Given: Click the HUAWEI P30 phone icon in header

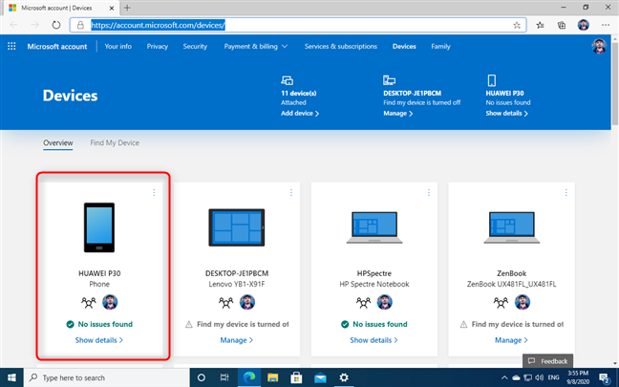Looking at the screenshot, I should (492, 80).
